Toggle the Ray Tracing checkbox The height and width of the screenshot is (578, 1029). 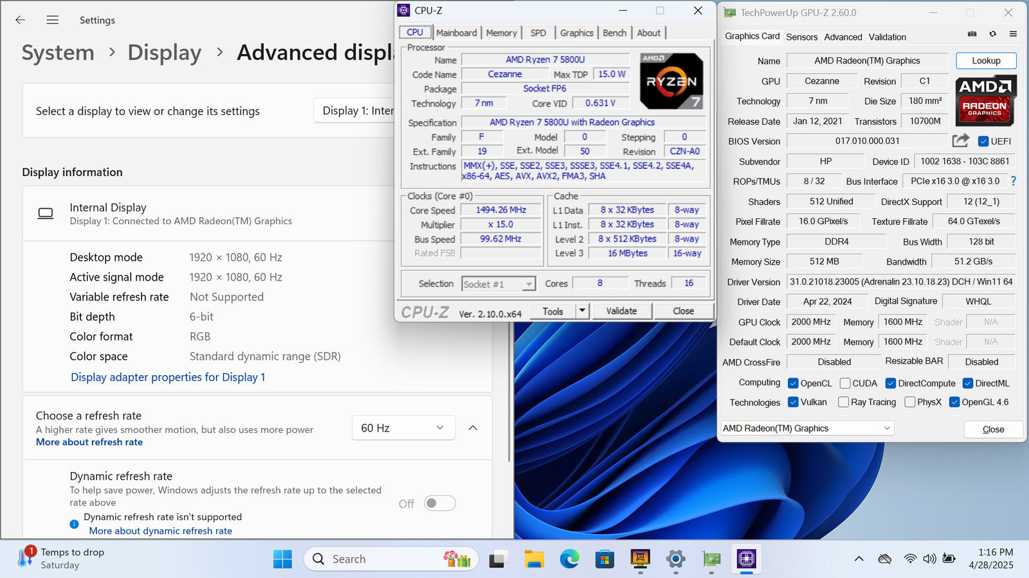click(844, 402)
